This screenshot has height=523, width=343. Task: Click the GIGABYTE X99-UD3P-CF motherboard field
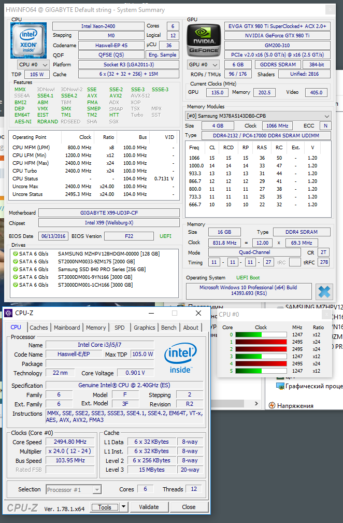[109, 213]
